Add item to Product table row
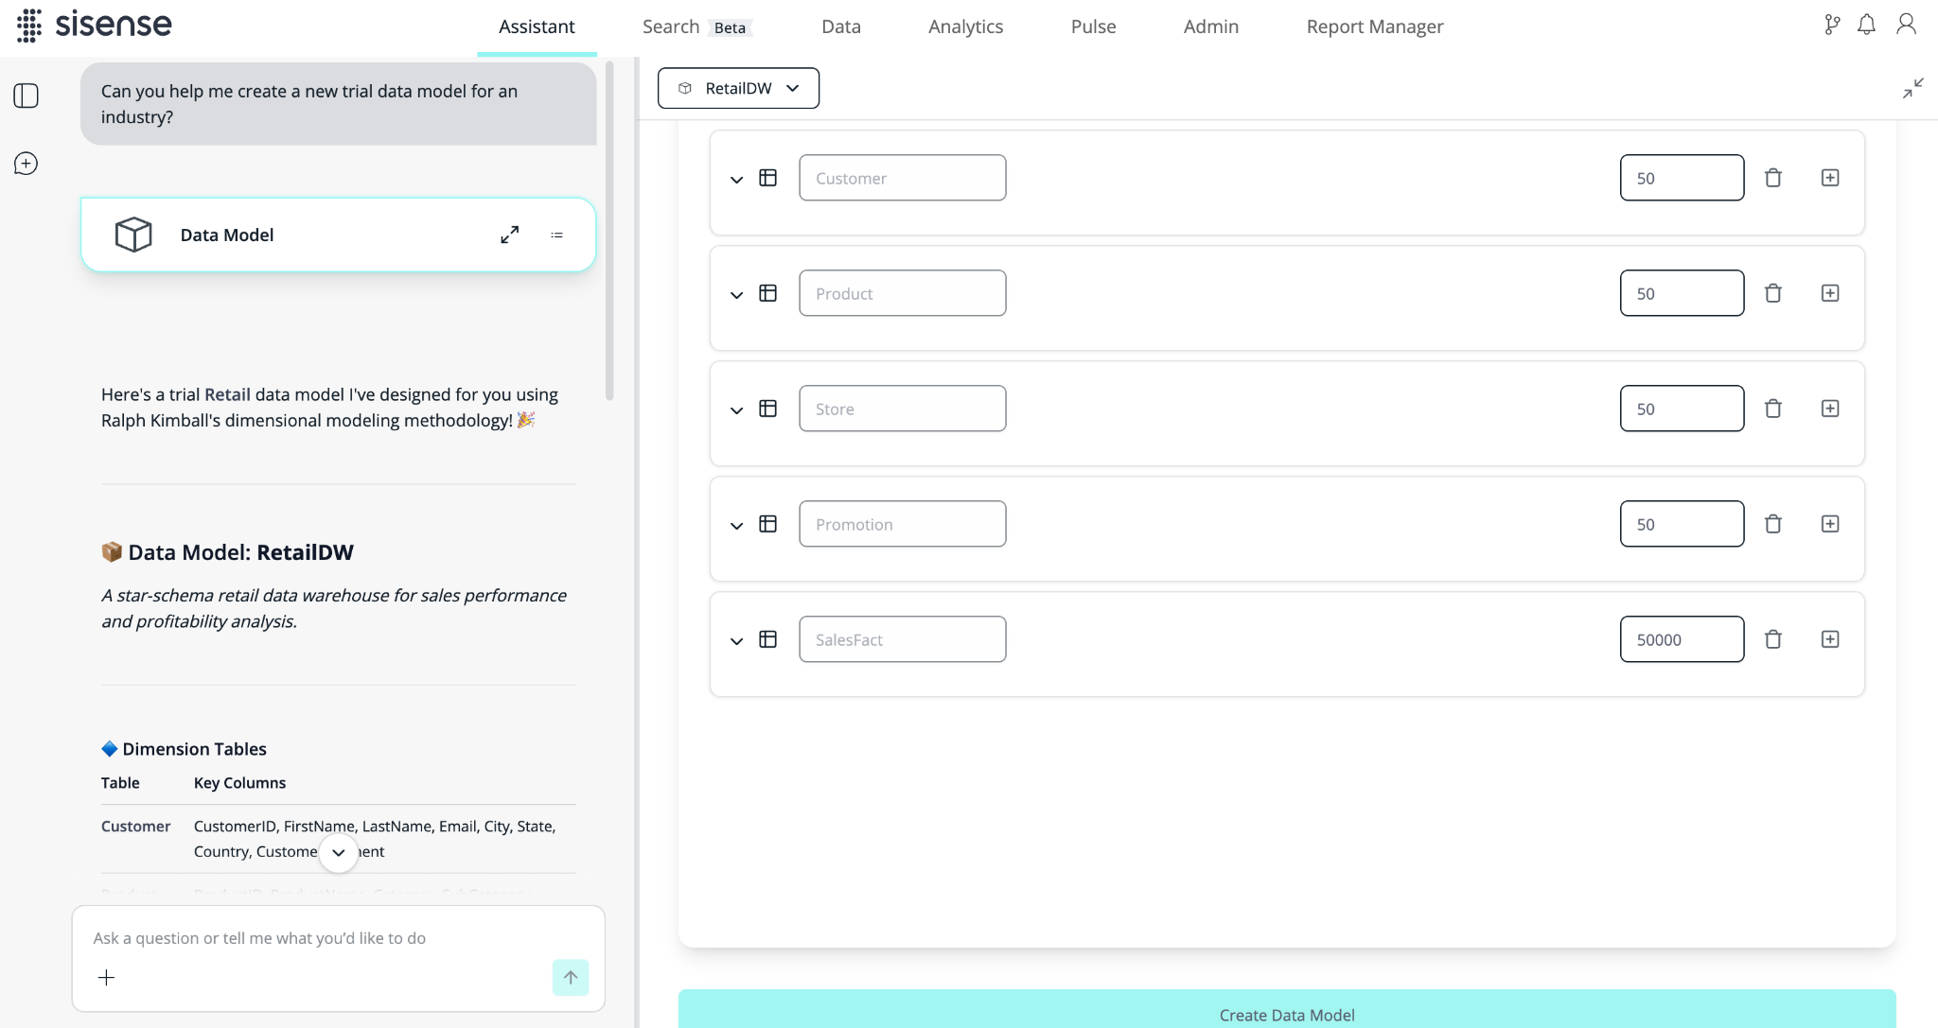Viewport: 1938px width, 1028px height. (x=1830, y=293)
